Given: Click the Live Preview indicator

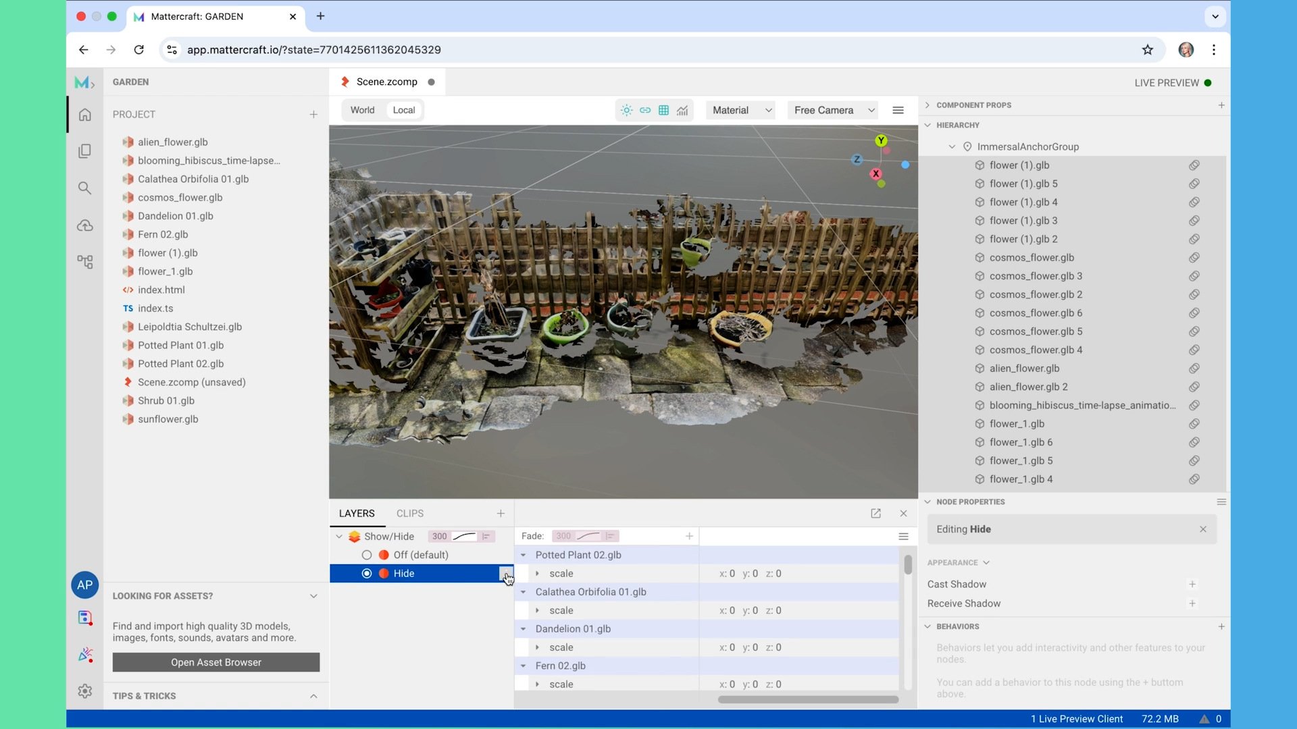Looking at the screenshot, I should (1173, 83).
